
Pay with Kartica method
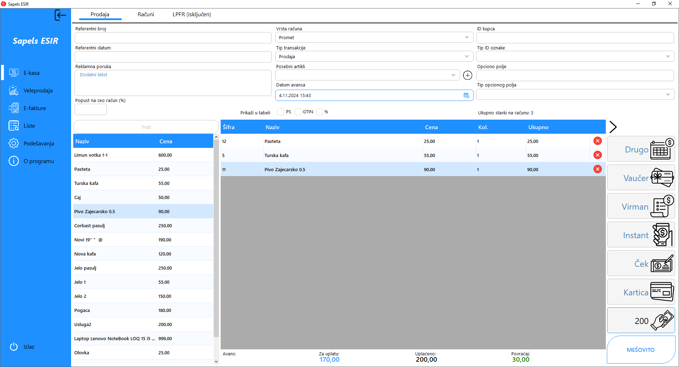tap(641, 292)
